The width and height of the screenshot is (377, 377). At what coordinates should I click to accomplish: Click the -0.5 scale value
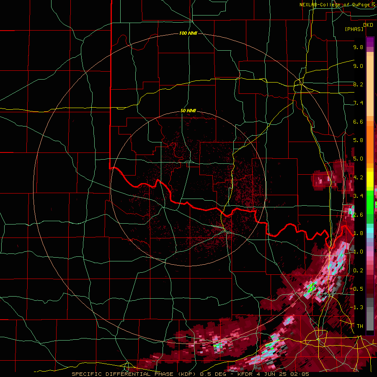tap(356, 289)
